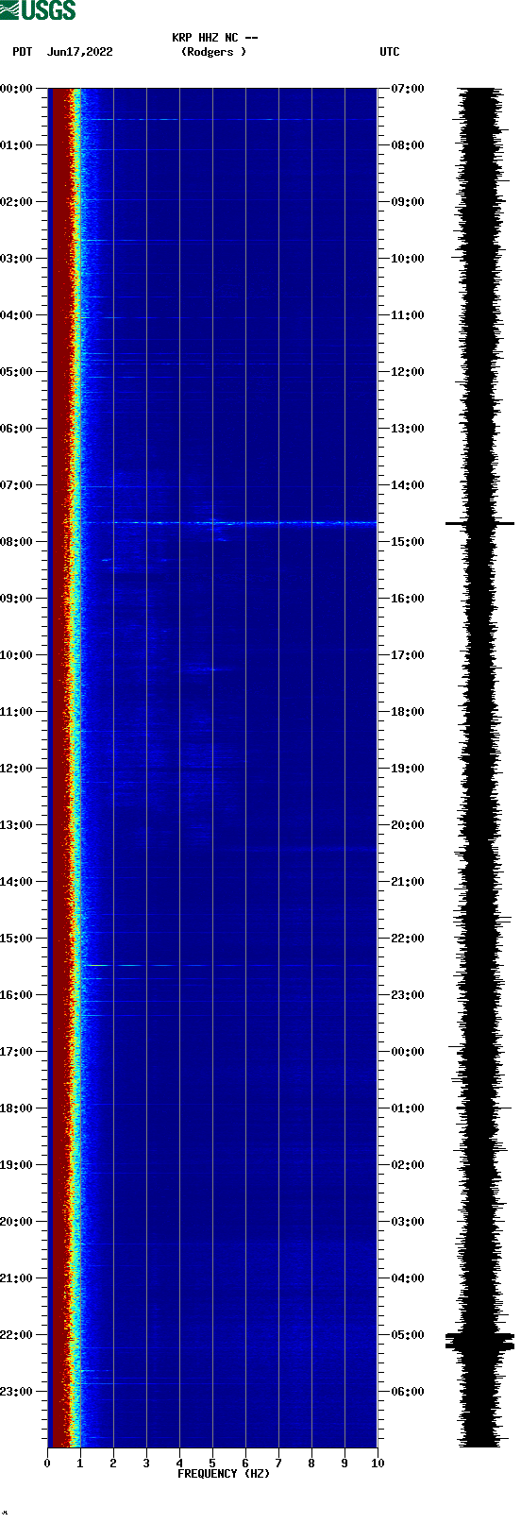Click the 15:00 PDT time label
Screen dimensions: 521x1523
(x=17, y=939)
